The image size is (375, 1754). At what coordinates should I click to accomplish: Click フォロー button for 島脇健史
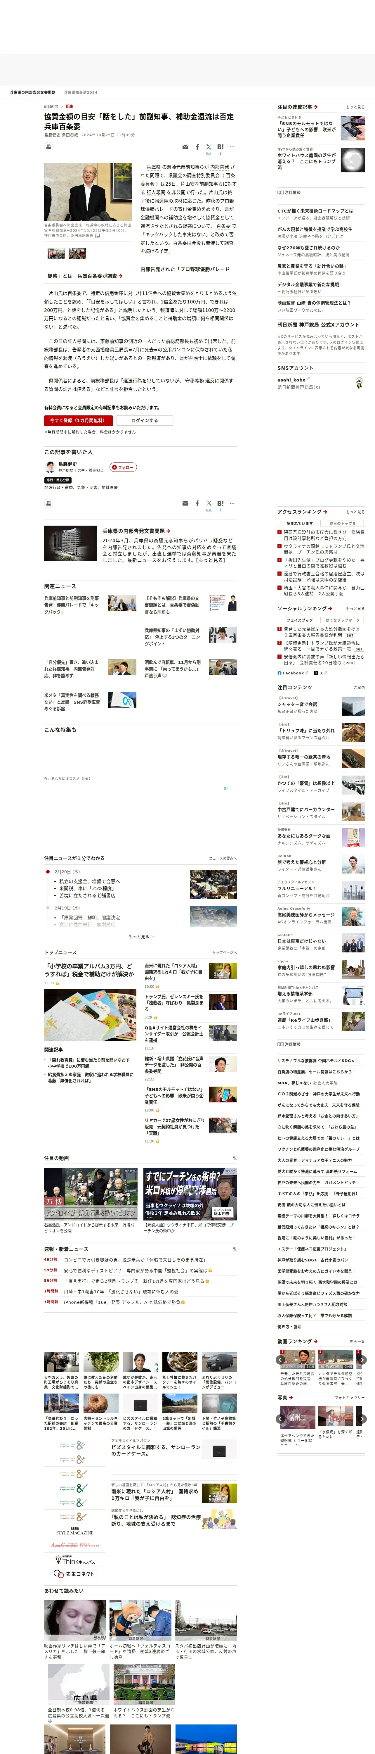pyautogui.click(x=123, y=467)
